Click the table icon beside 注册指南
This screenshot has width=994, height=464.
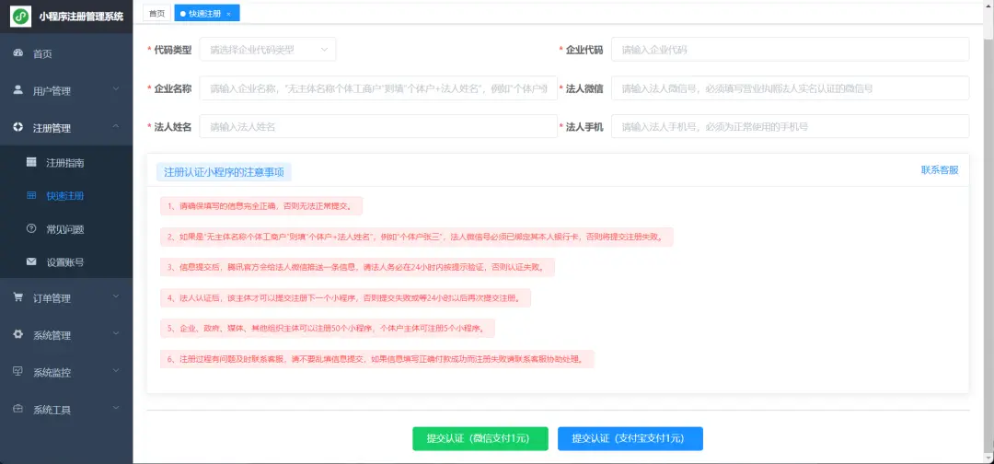pos(31,162)
